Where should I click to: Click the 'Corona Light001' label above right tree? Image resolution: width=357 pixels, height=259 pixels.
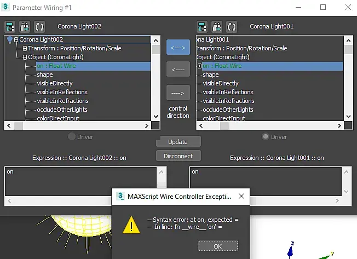pyautogui.click(x=272, y=26)
